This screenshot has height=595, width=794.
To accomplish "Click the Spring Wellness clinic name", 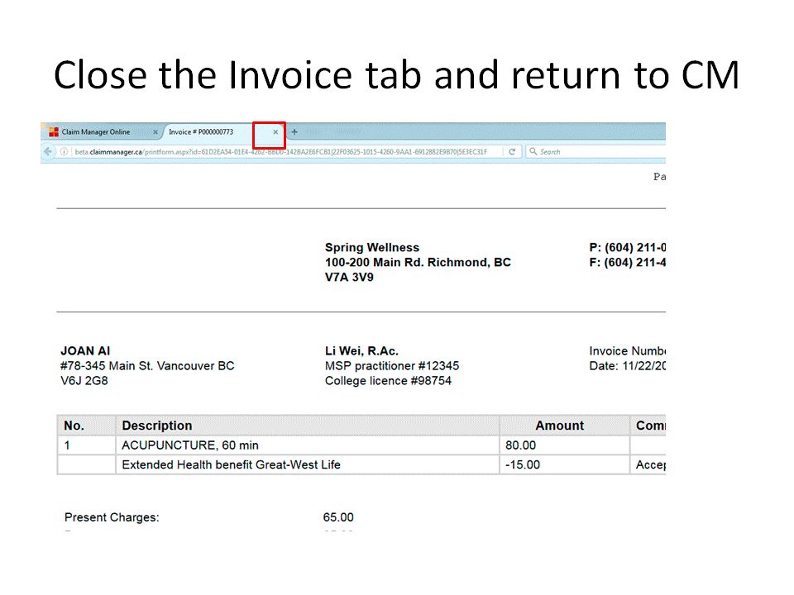I will [x=371, y=247].
